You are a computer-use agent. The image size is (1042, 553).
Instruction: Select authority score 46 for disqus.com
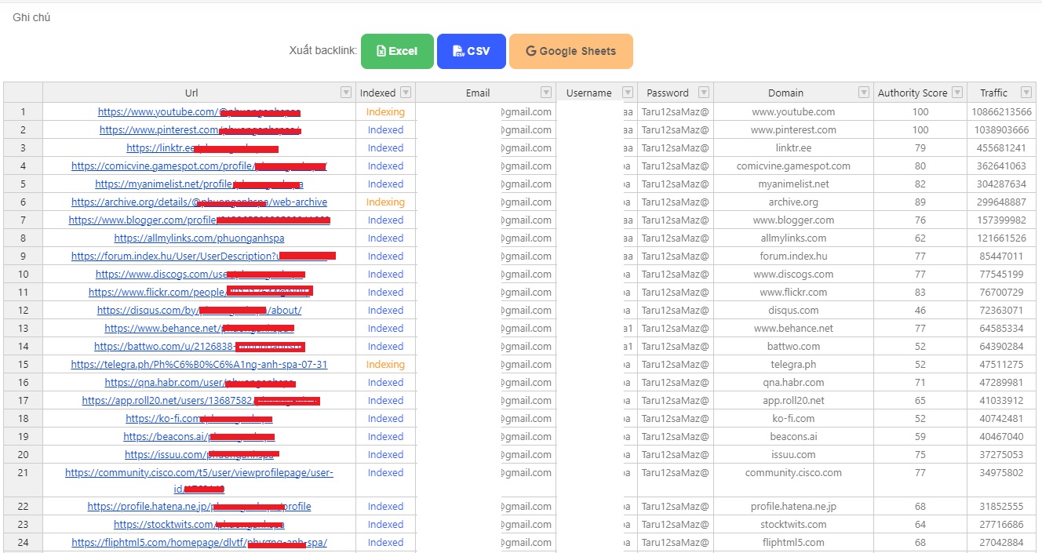(x=920, y=311)
